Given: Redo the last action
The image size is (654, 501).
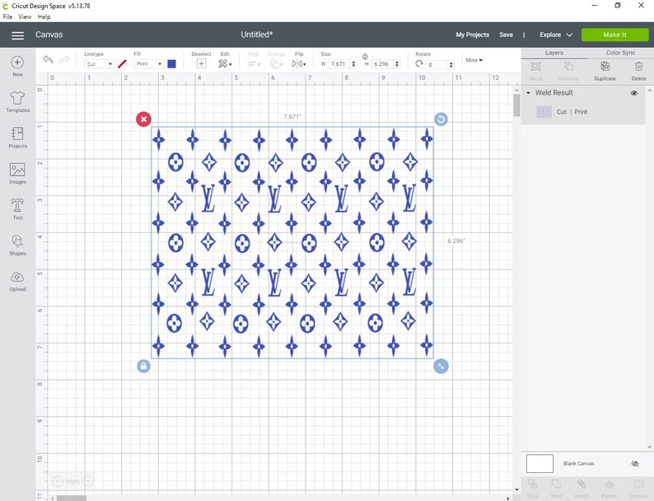Looking at the screenshot, I should pos(64,59).
